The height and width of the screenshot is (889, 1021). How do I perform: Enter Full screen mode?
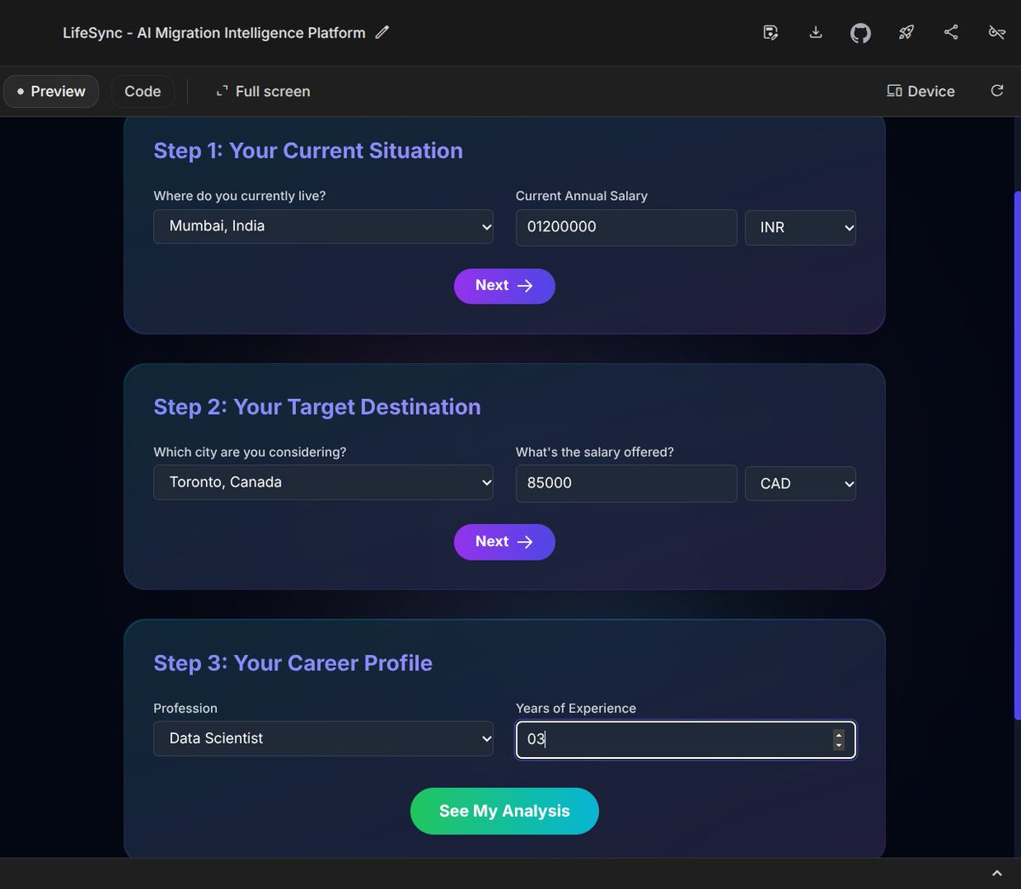click(263, 91)
